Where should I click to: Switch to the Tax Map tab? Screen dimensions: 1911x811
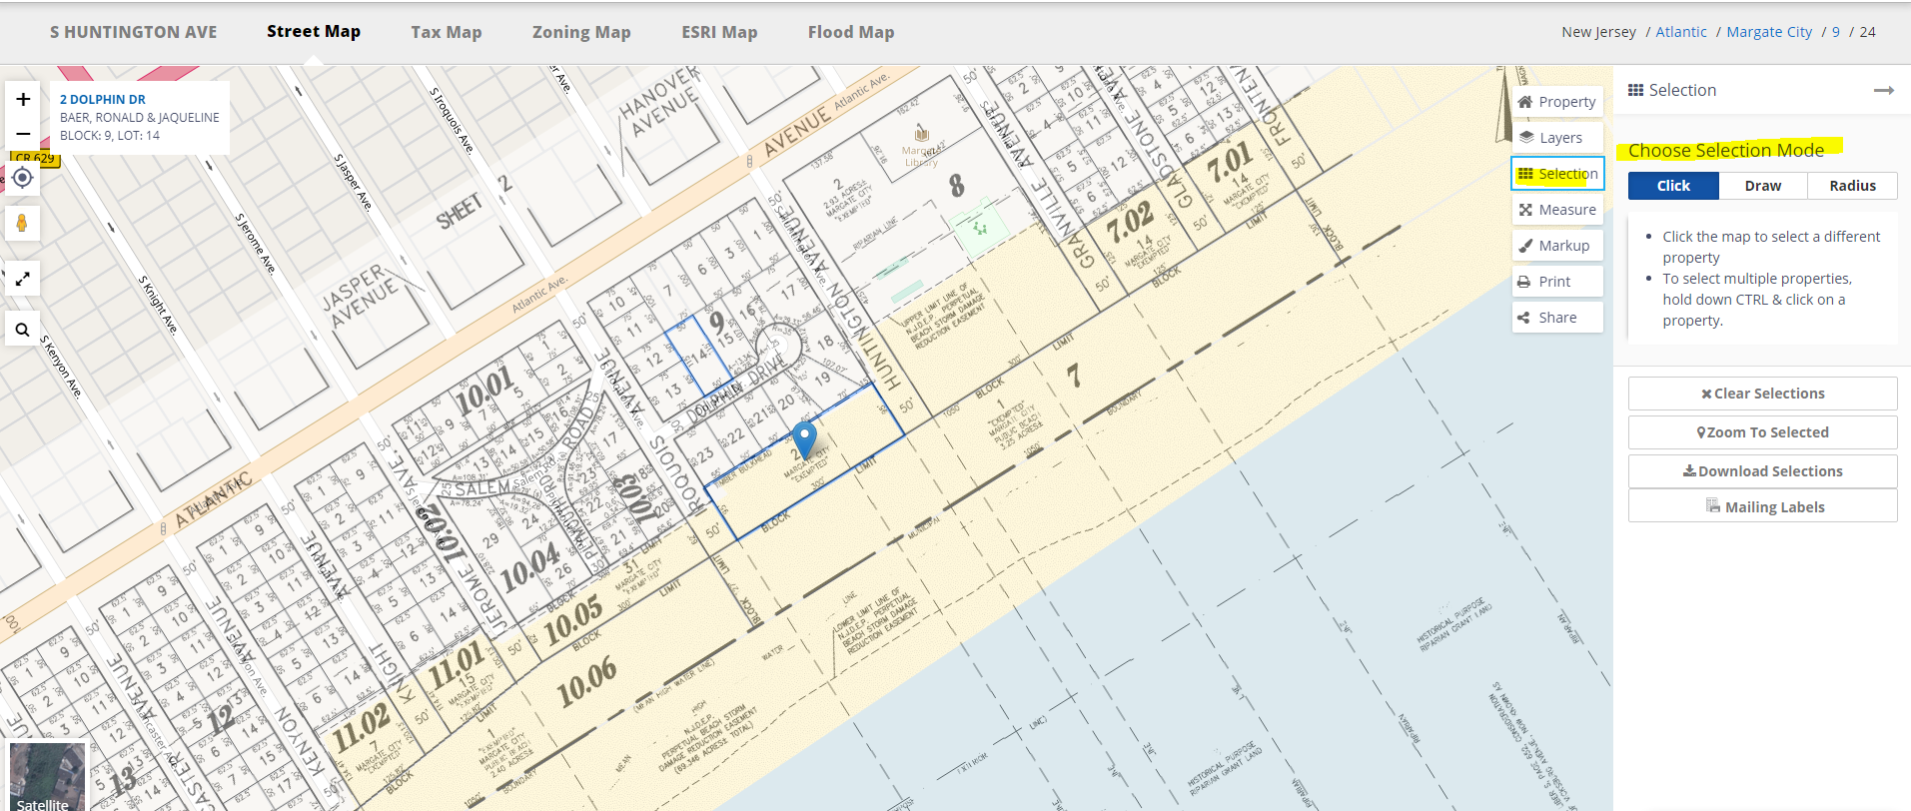[x=447, y=32]
